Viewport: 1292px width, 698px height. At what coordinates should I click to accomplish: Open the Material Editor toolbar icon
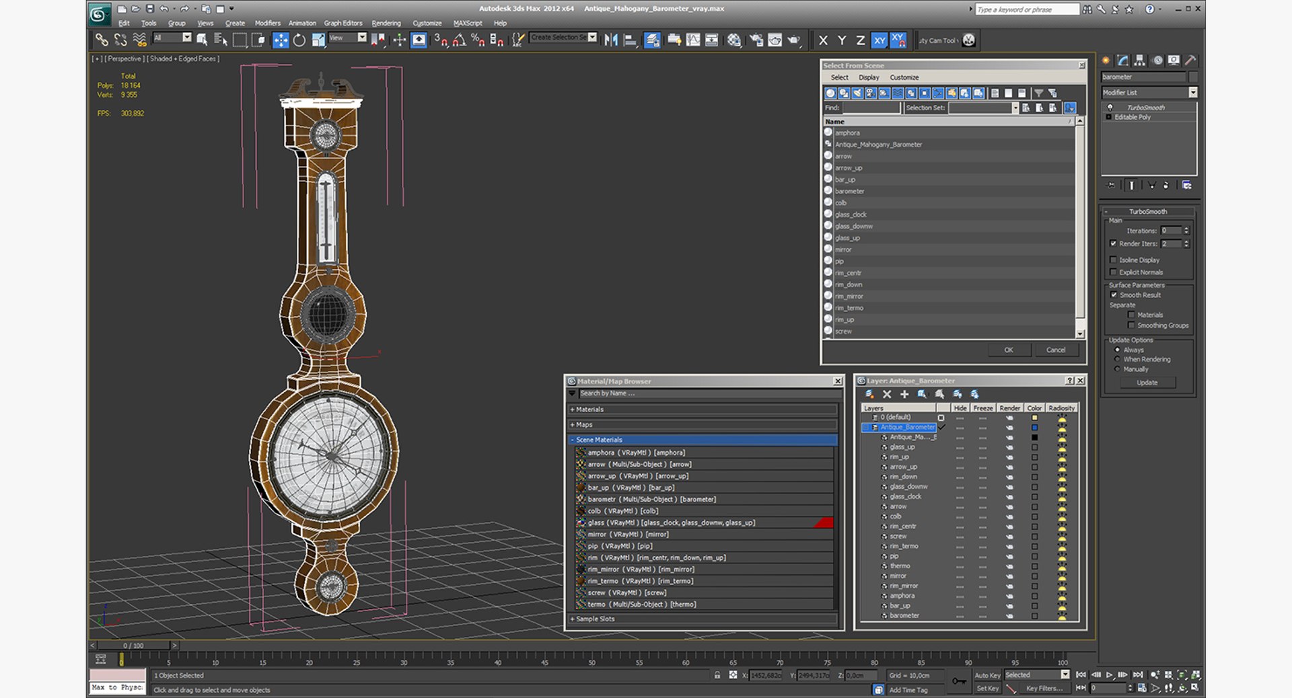[x=734, y=40]
